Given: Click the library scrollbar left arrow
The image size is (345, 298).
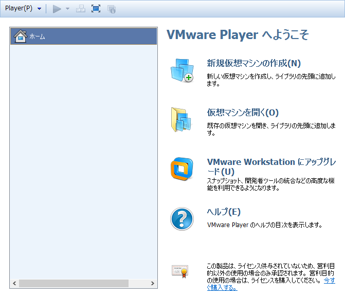Looking at the screenshot, I should 14,283.
